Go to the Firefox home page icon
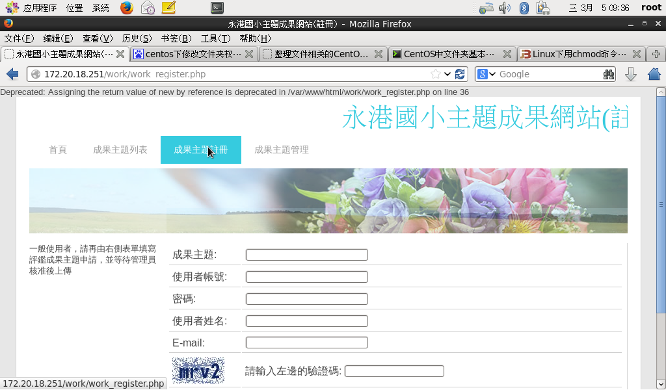The image size is (666, 390). click(x=654, y=74)
